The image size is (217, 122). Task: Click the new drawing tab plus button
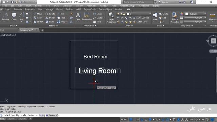pos(42,30)
